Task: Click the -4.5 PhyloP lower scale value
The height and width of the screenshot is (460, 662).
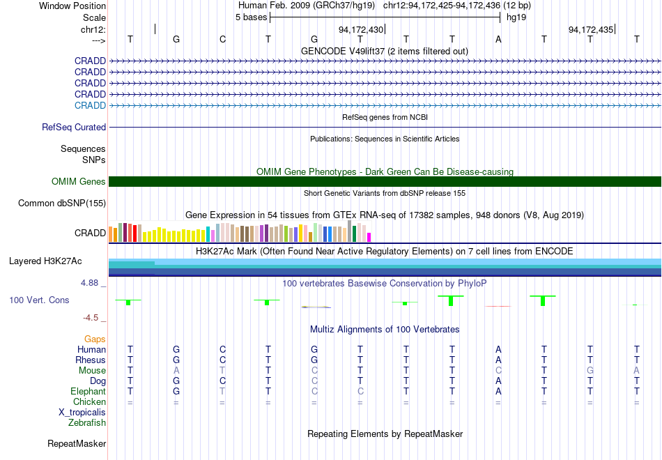Action: 91,318
